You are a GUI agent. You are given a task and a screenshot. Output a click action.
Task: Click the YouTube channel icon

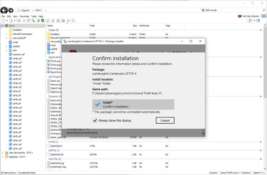pyautogui.click(x=240, y=16)
